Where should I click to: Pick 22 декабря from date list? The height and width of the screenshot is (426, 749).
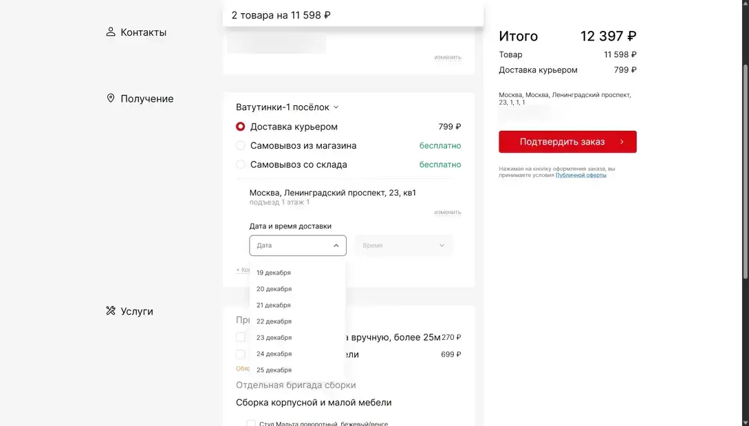(274, 321)
